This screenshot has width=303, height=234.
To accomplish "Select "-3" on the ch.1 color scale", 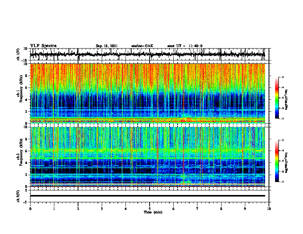I will 282,77.
